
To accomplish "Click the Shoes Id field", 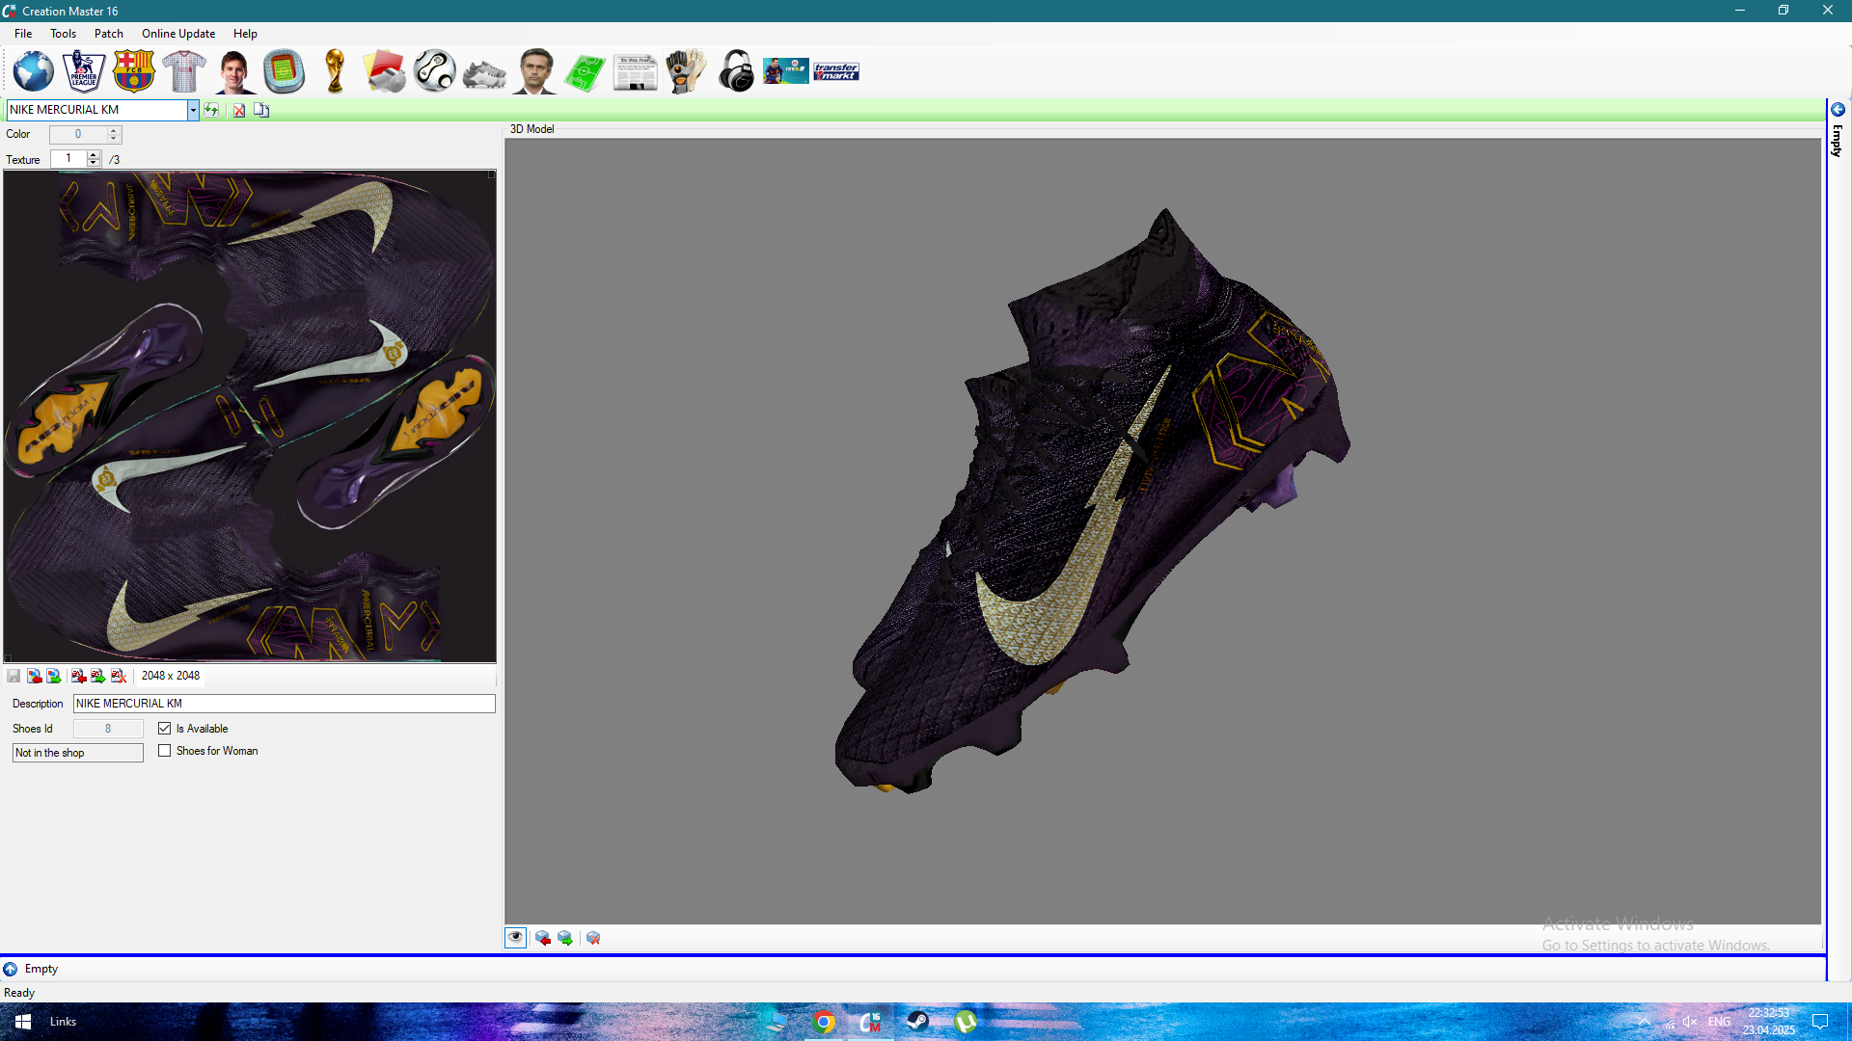I will tap(108, 729).
